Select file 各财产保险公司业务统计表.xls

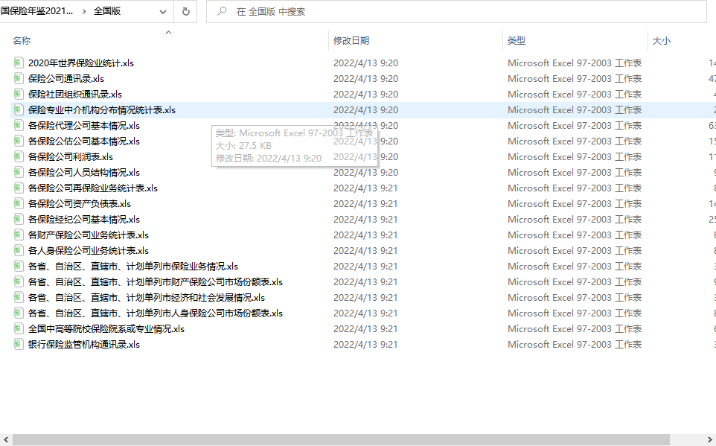click(x=89, y=235)
